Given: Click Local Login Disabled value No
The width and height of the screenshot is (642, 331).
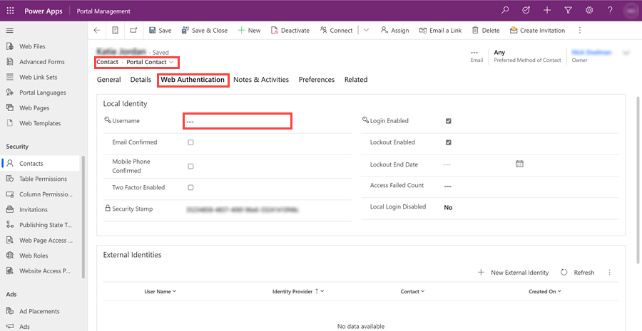Looking at the screenshot, I should (449, 208).
